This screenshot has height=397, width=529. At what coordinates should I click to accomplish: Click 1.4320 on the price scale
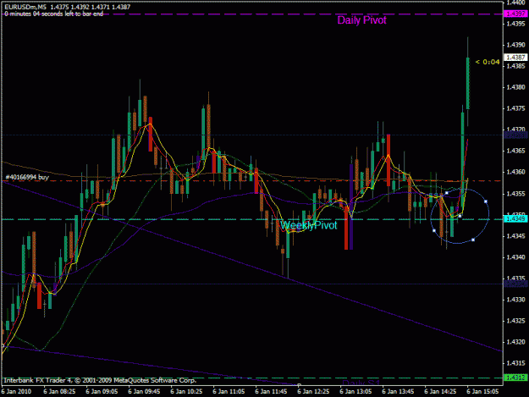[x=515, y=342]
